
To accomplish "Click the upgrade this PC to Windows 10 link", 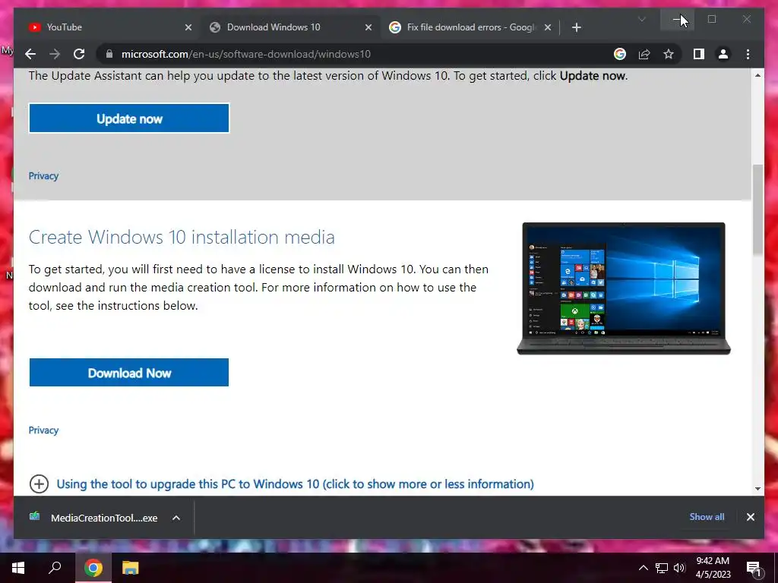I will pyautogui.click(x=296, y=484).
